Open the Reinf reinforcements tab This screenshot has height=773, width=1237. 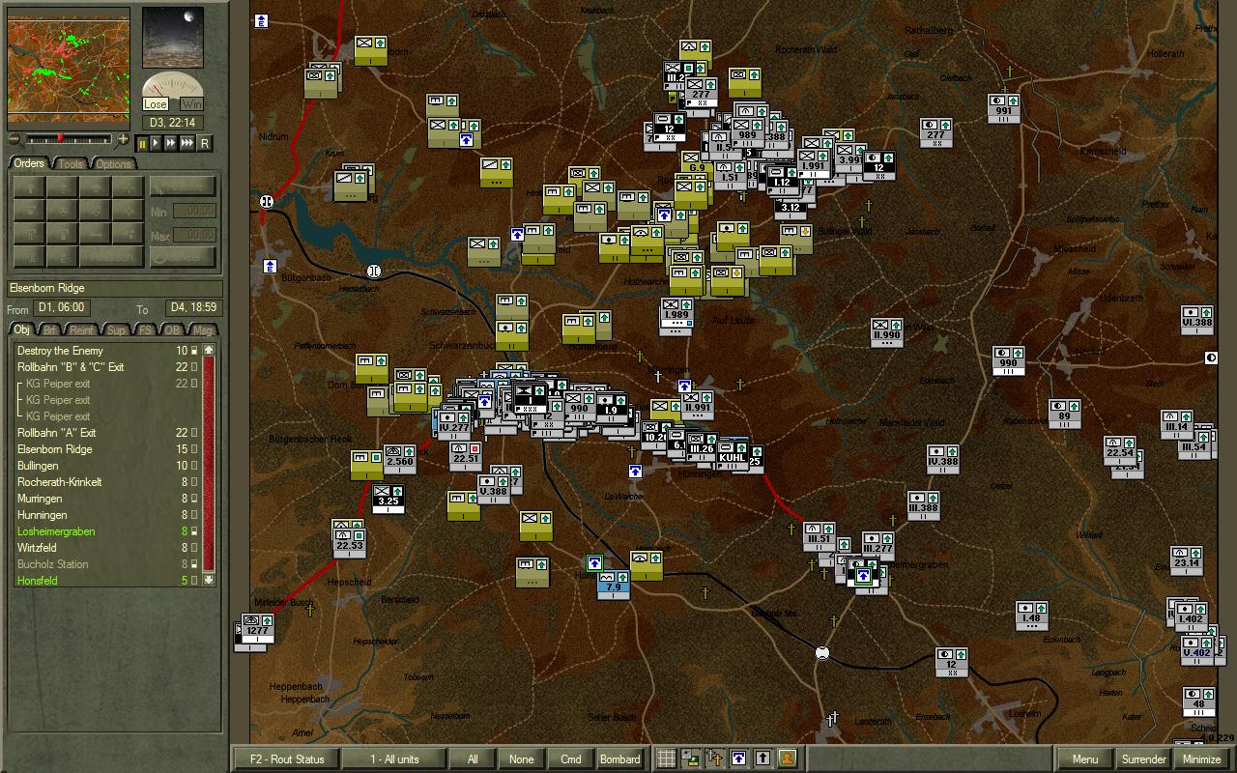[x=82, y=329]
